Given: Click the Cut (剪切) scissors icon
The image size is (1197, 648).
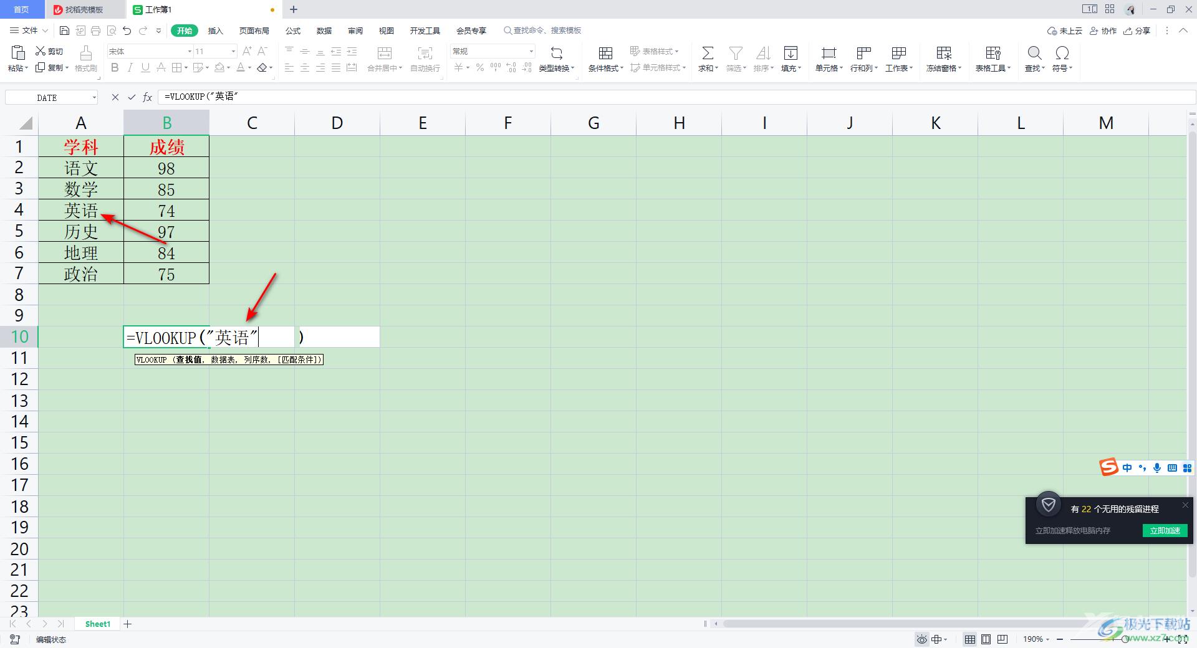Looking at the screenshot, I should click(x=41, y=51).
